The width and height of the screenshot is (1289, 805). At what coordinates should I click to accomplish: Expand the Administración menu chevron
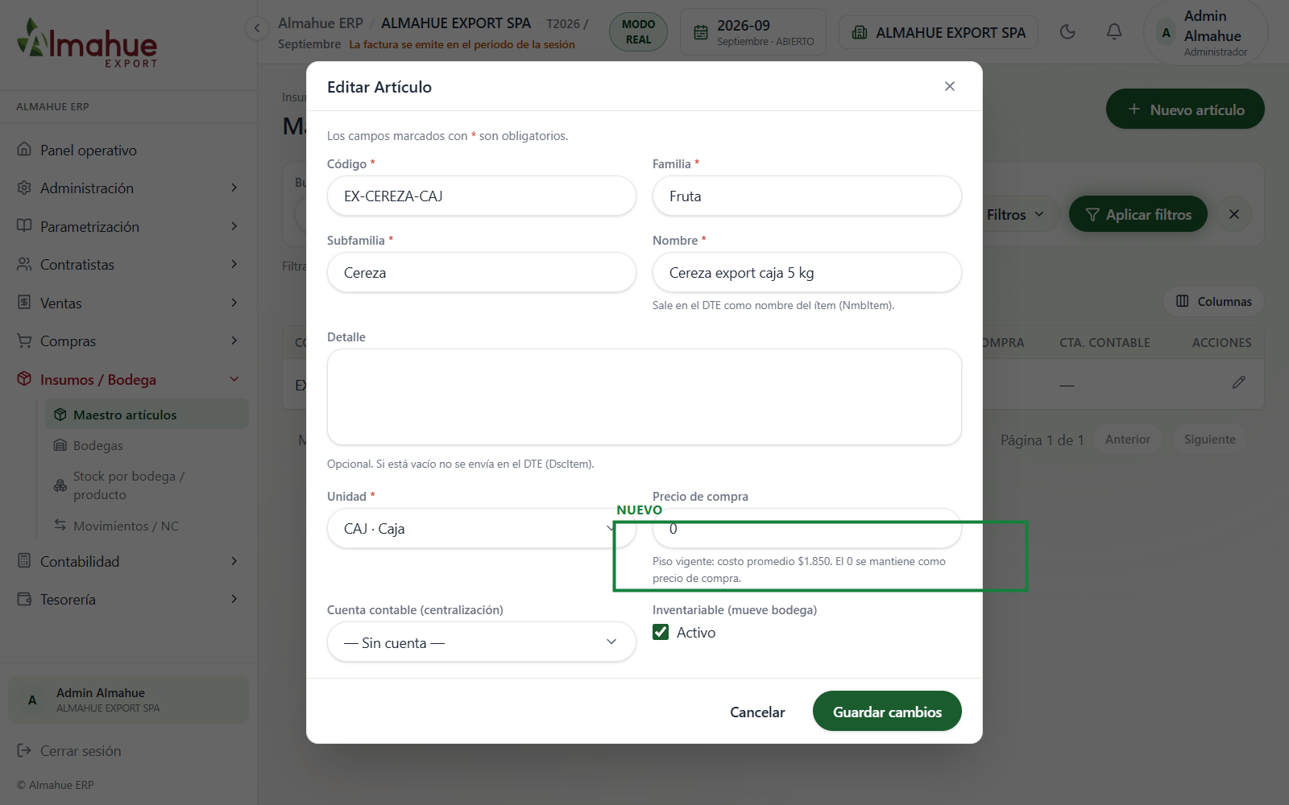[x=234, y=188]
